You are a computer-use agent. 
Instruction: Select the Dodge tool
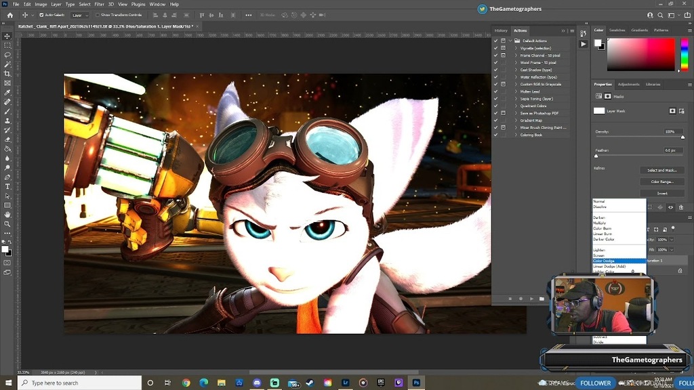tap(7, 168)
